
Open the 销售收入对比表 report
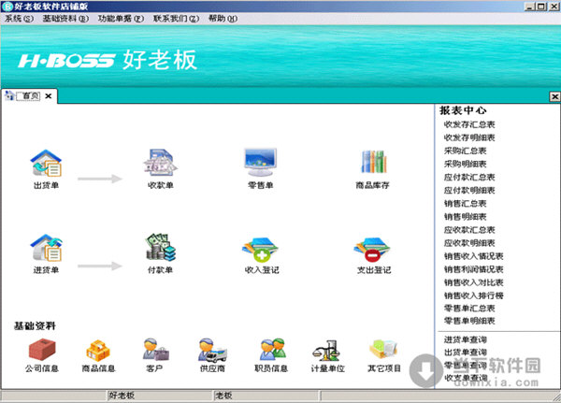(473, 282)
